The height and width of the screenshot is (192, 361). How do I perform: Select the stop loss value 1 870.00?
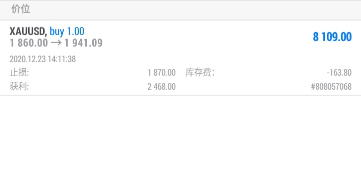[161, 73]
